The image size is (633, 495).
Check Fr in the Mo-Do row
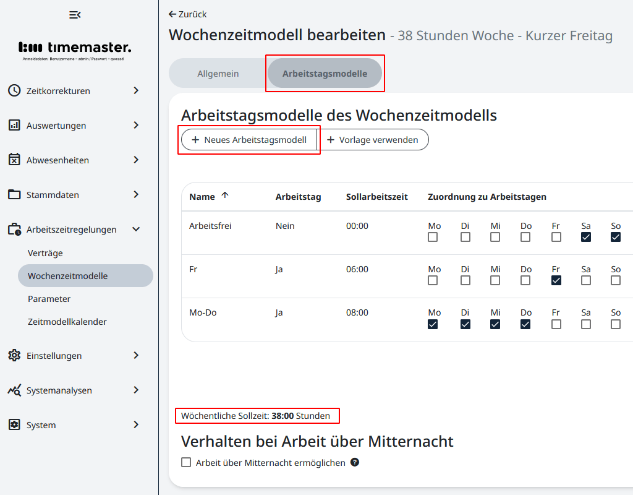click(556, 324)
